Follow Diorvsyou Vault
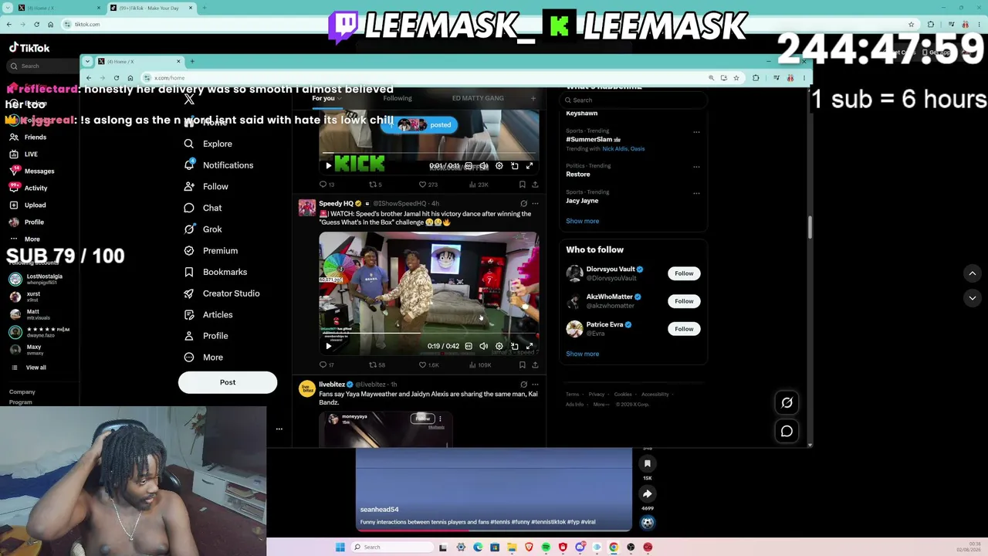This screenshot has width=988, height=556. coord(684,273)
